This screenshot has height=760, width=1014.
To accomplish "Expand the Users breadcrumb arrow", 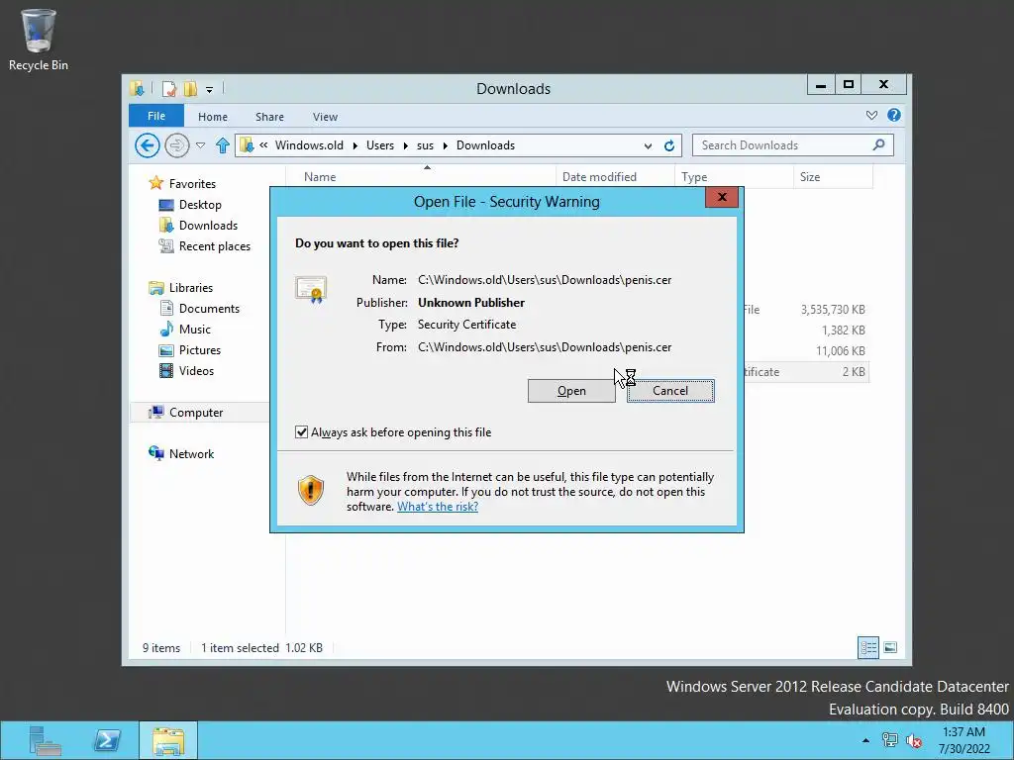I will (405, 146).
